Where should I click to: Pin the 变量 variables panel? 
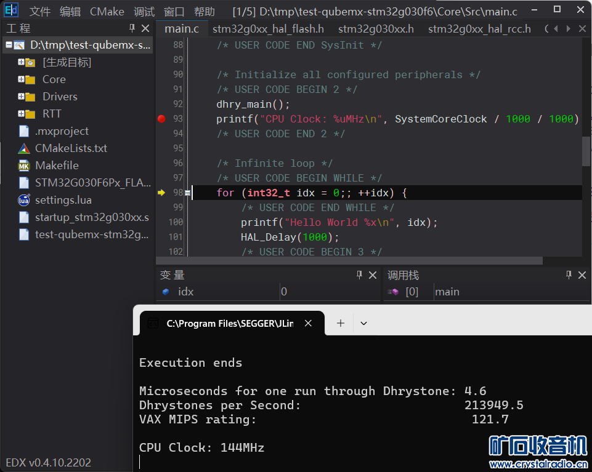click(x=359, y=275)
